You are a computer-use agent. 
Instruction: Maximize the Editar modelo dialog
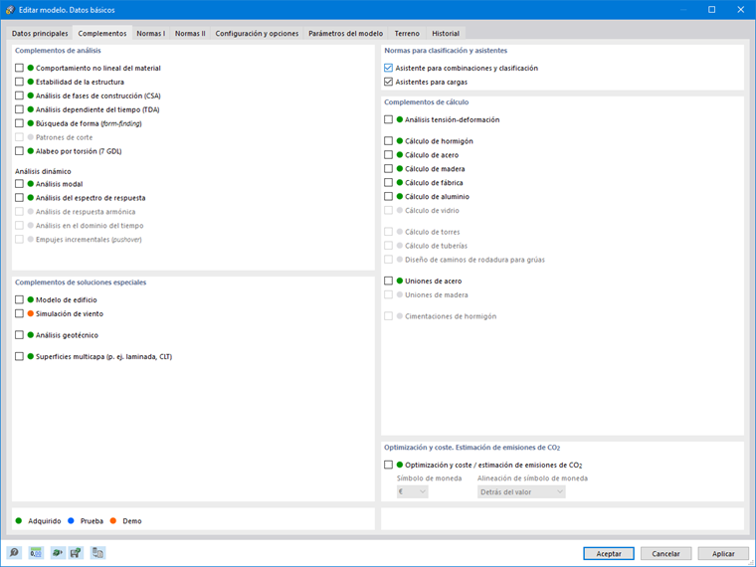click(x=711, y=10)
